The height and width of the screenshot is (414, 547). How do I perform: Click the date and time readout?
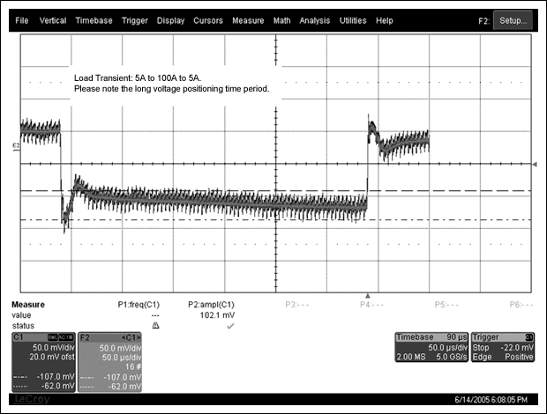tap(491, 400)
